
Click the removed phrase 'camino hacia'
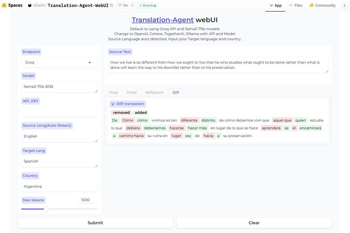point(132,136)
